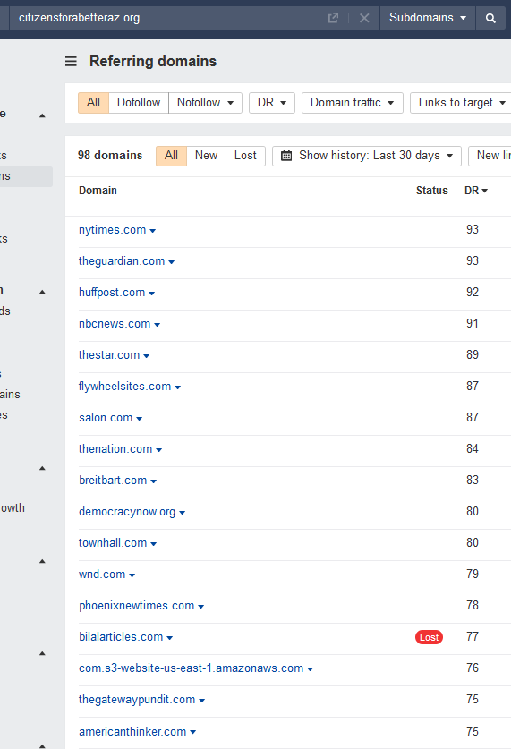Expand the flywheelsites.com dropdown arrow
511x749 pixels.
178,387
